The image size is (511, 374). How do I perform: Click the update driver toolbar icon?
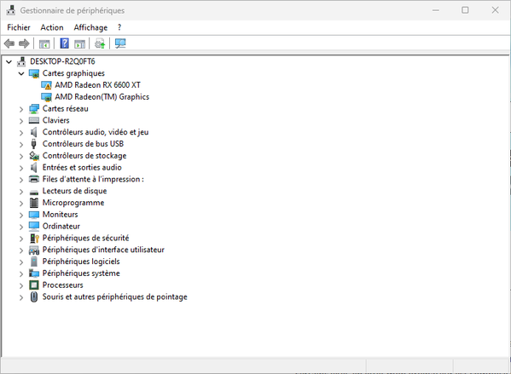(100, 43)
